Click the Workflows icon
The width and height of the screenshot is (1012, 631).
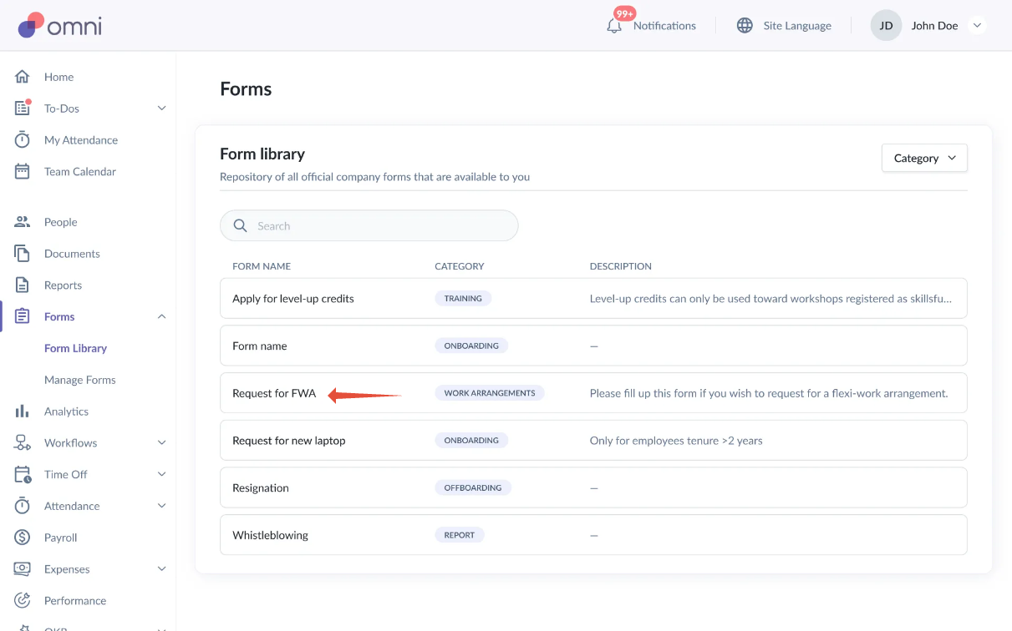click(x=23, y=442)
